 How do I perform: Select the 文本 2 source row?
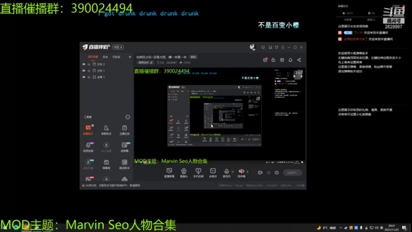(x=107, y=64)
